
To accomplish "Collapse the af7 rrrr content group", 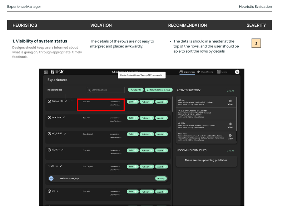I will (x=49, y=166).
